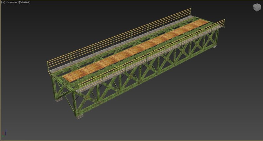Open the Schattiert shading mode menu
The width and height of the screenshot is (263, 141).
click(x=25, y=2)
